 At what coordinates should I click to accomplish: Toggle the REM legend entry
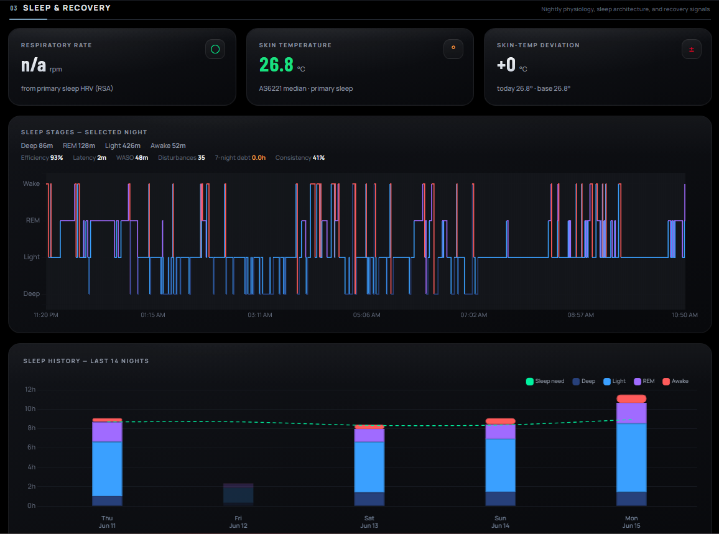pyautogui.click(x=644, y=381)
